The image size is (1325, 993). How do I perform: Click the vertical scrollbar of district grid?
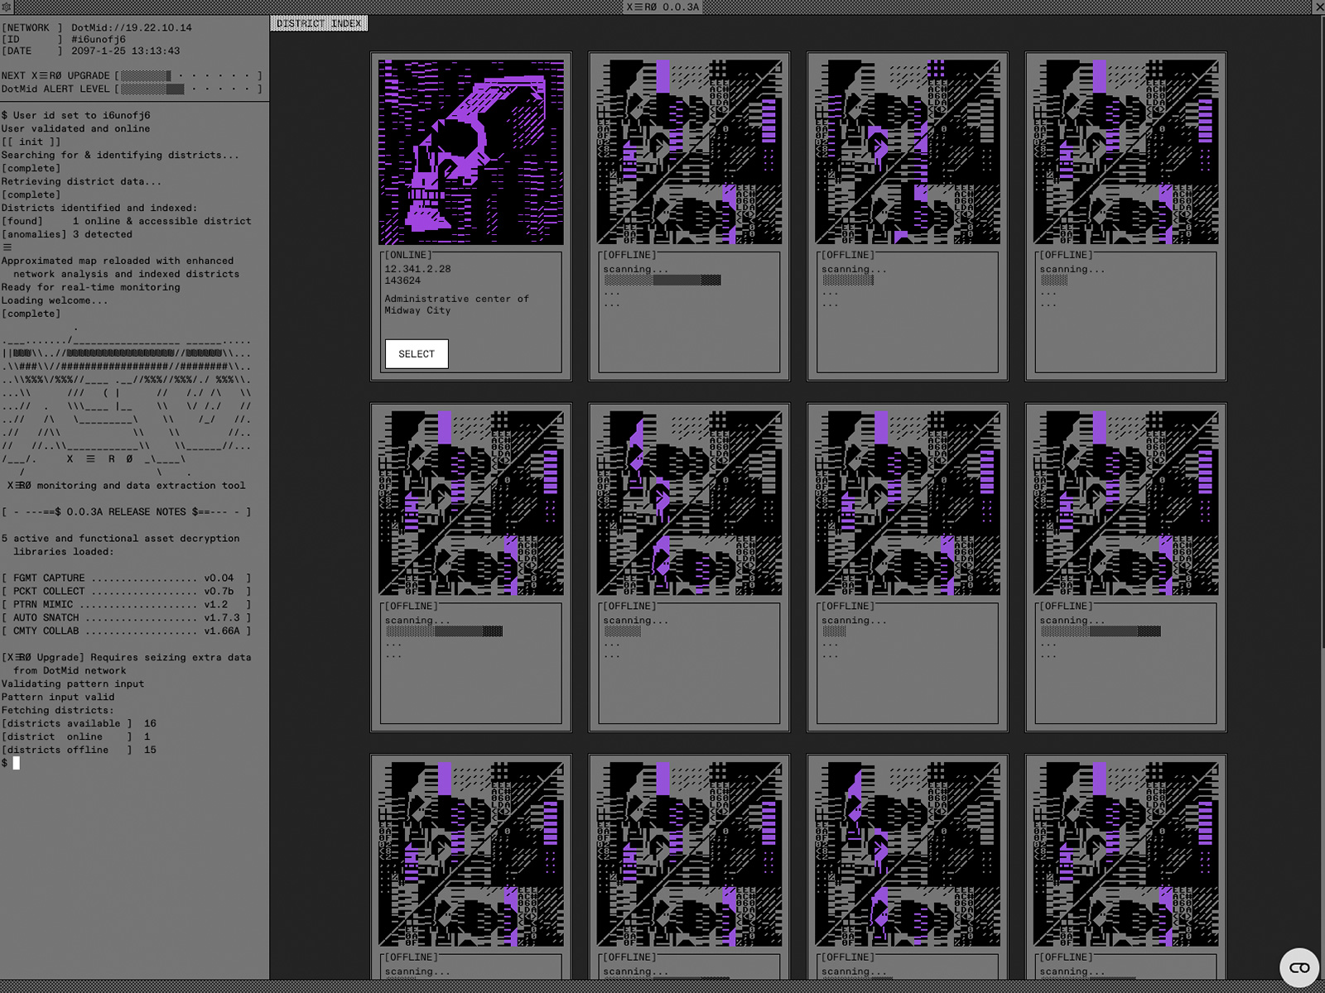tap(1320, 331)
